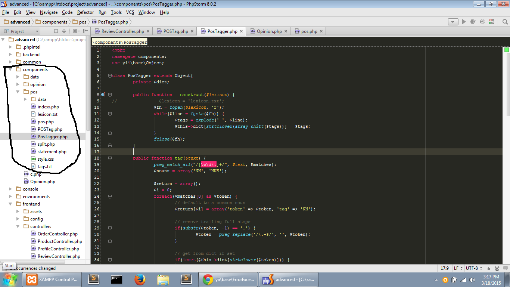This screenshot has width=510, height=287.
Task: Fold the PosTagger class at line 5
Action: click(x=110, y=75)
